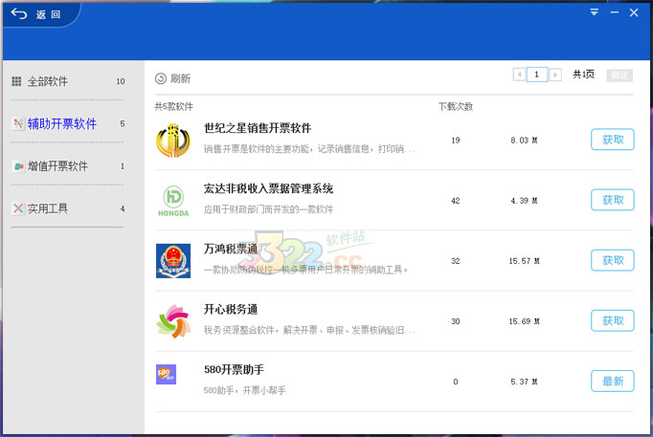Click download count 19
Viewport: 653px width, 437px height.
coord(456,141)
